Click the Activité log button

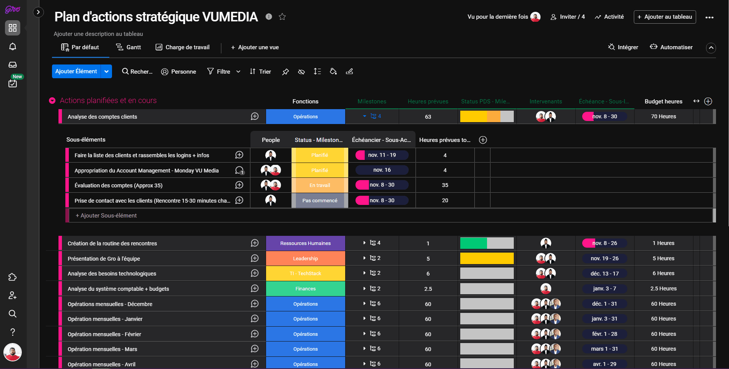click(609, 17)
